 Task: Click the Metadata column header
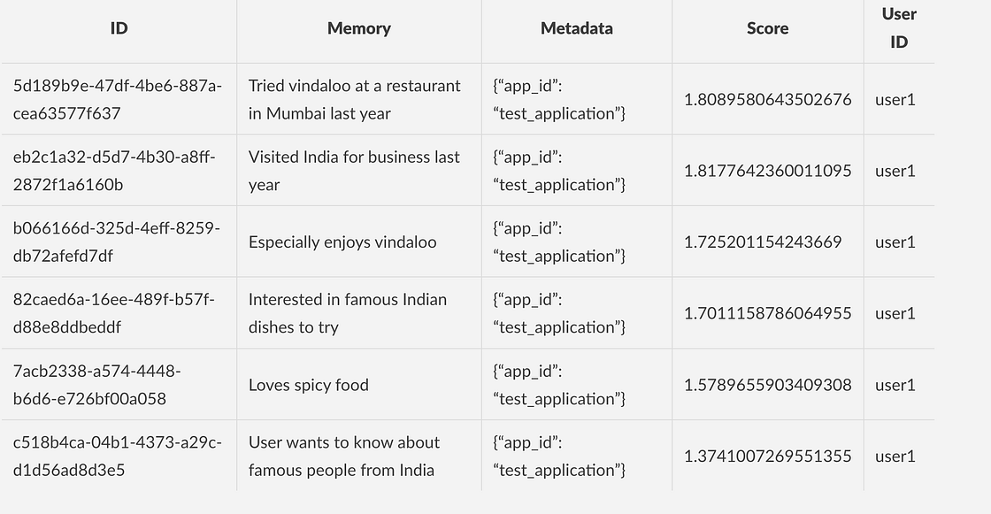[576, 28]
